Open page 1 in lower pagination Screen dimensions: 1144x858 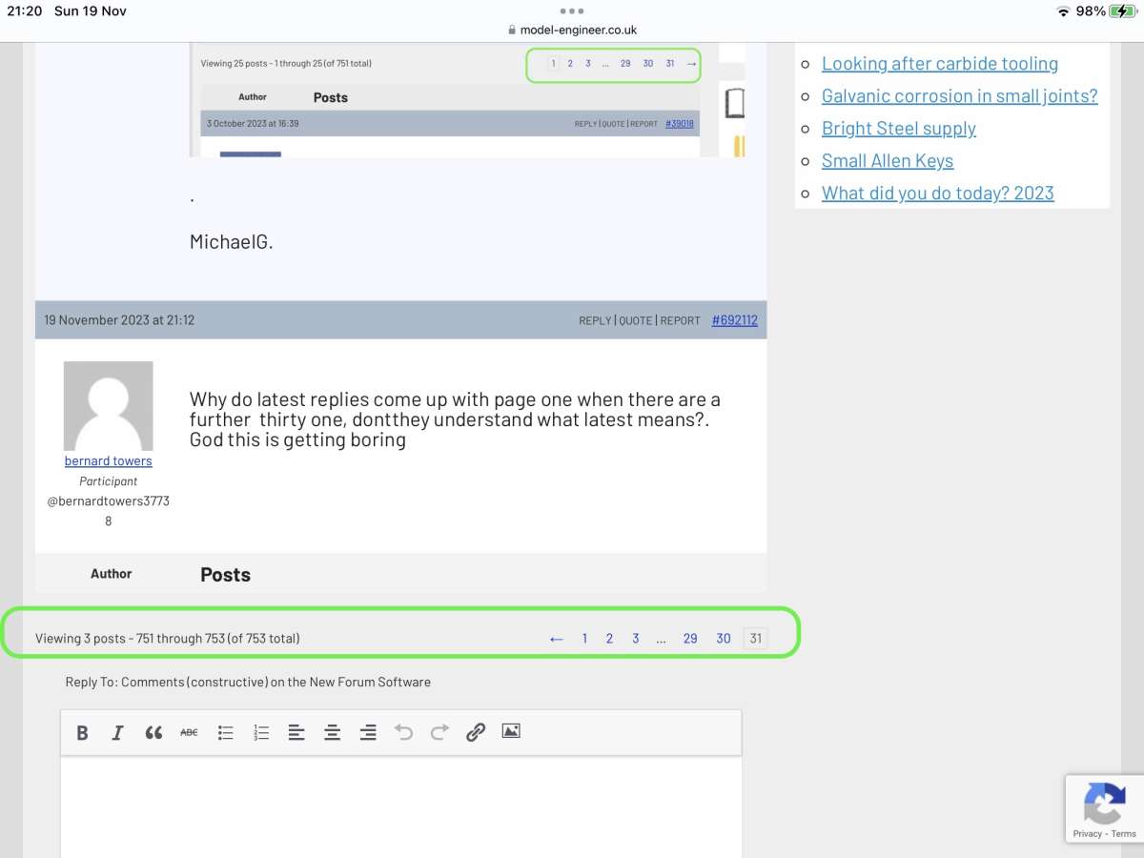[584, 639]
